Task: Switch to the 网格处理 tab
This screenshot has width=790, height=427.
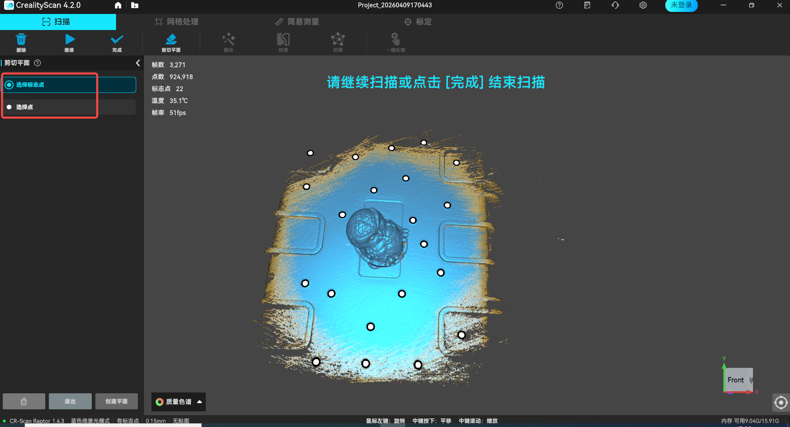Action: (x=177, y=21)
